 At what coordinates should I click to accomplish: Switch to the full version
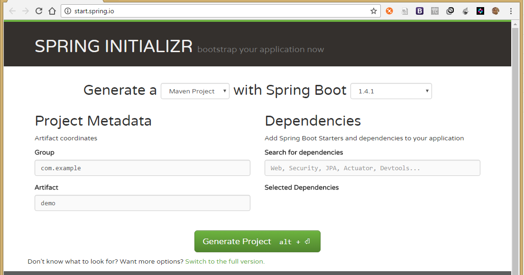coord(224,261)
